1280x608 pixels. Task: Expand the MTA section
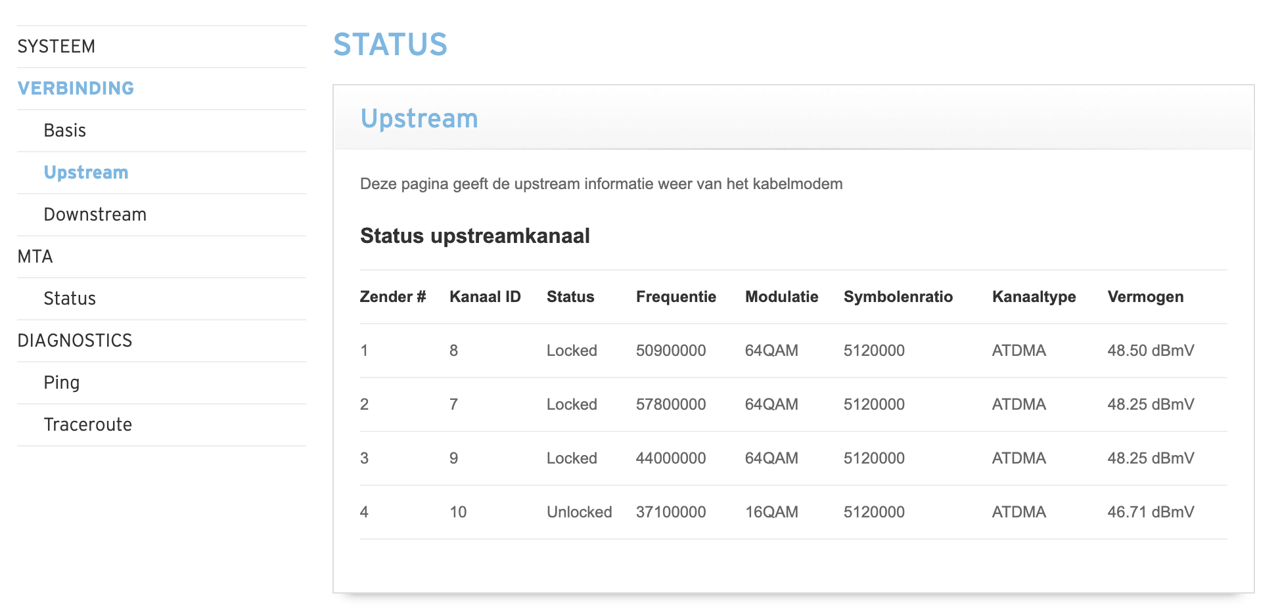35,257
